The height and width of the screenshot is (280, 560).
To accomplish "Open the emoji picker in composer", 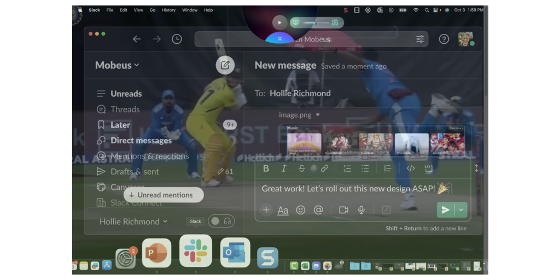I will (x=300, y=210).
